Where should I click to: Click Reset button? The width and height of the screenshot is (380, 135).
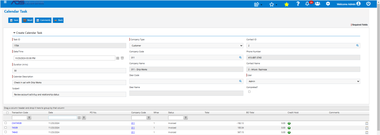pyautogui.click(x=27, y=20)
